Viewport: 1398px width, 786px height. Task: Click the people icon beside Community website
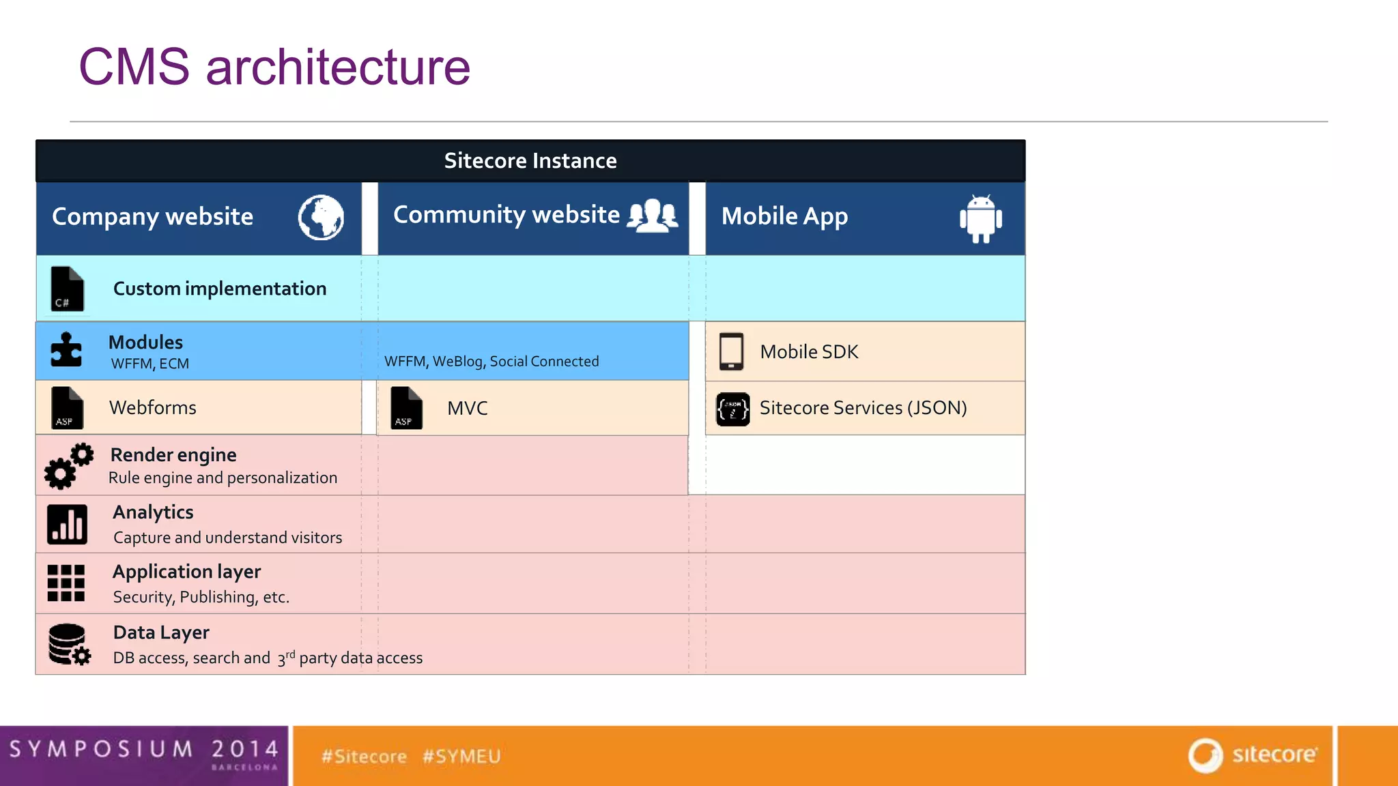(653, 216)
